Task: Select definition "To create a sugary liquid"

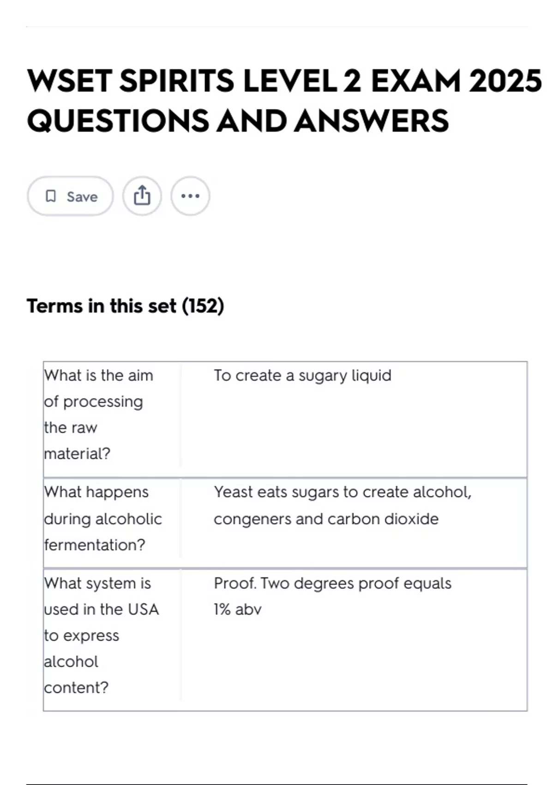Action: [x=302, y=375]
